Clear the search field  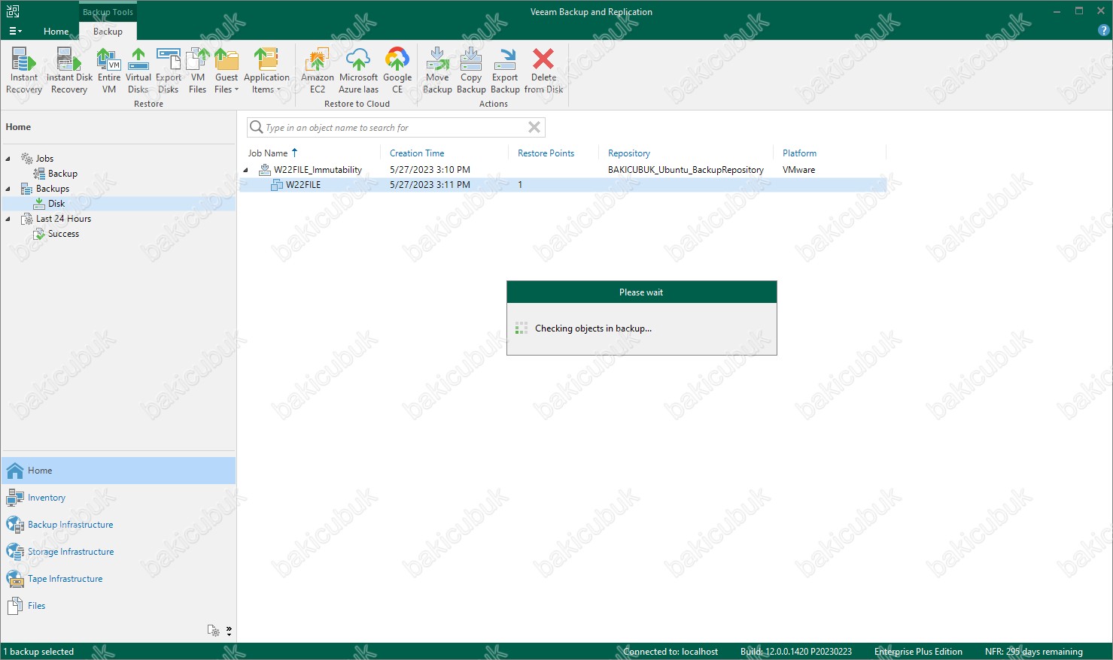tap(534, 128)
